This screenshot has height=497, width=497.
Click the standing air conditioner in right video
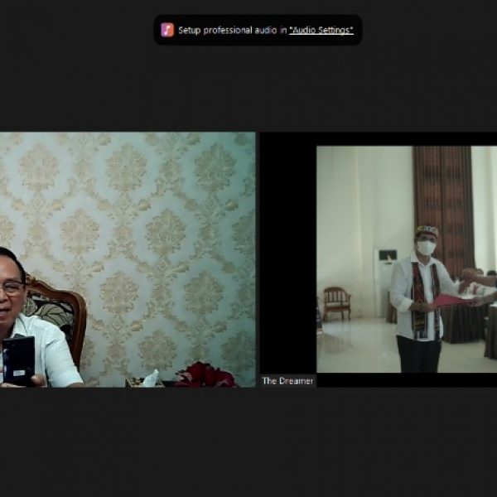(x=385, y=282)
